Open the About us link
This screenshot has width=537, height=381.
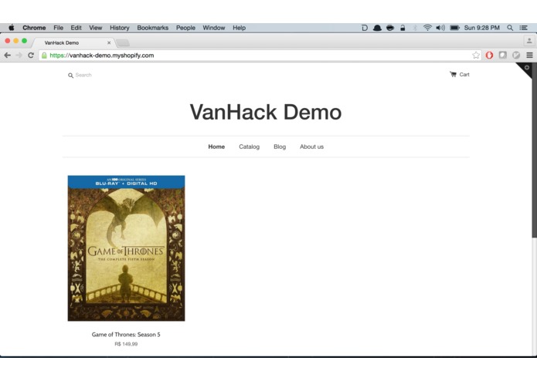point(311,147)
